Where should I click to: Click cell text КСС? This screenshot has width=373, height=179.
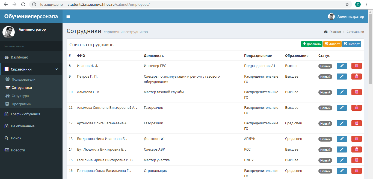click(x=247, y=149)
